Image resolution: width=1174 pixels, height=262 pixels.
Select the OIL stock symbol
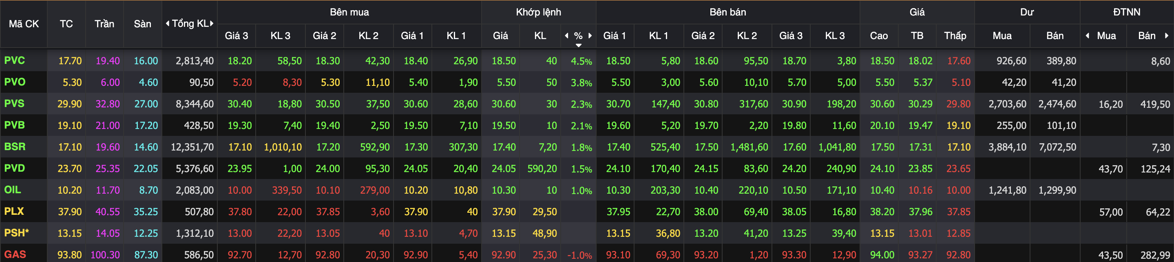[x=12, y=190]
